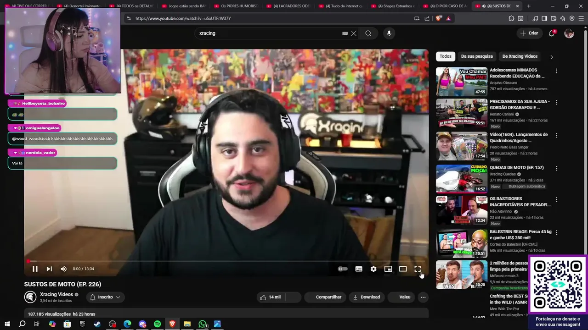Close the SUSTOS DE browser tab
The image size is (588, 330).
518,6
